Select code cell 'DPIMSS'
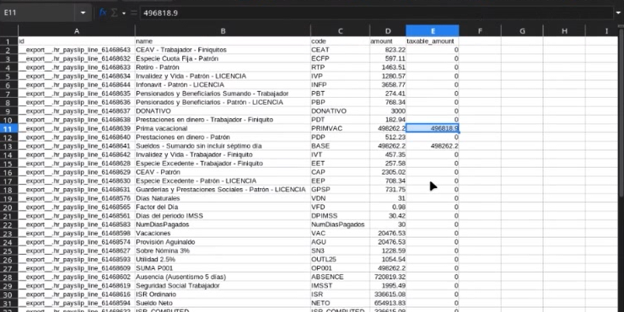This screenshot has width=624, height=312. pos(340,216)
